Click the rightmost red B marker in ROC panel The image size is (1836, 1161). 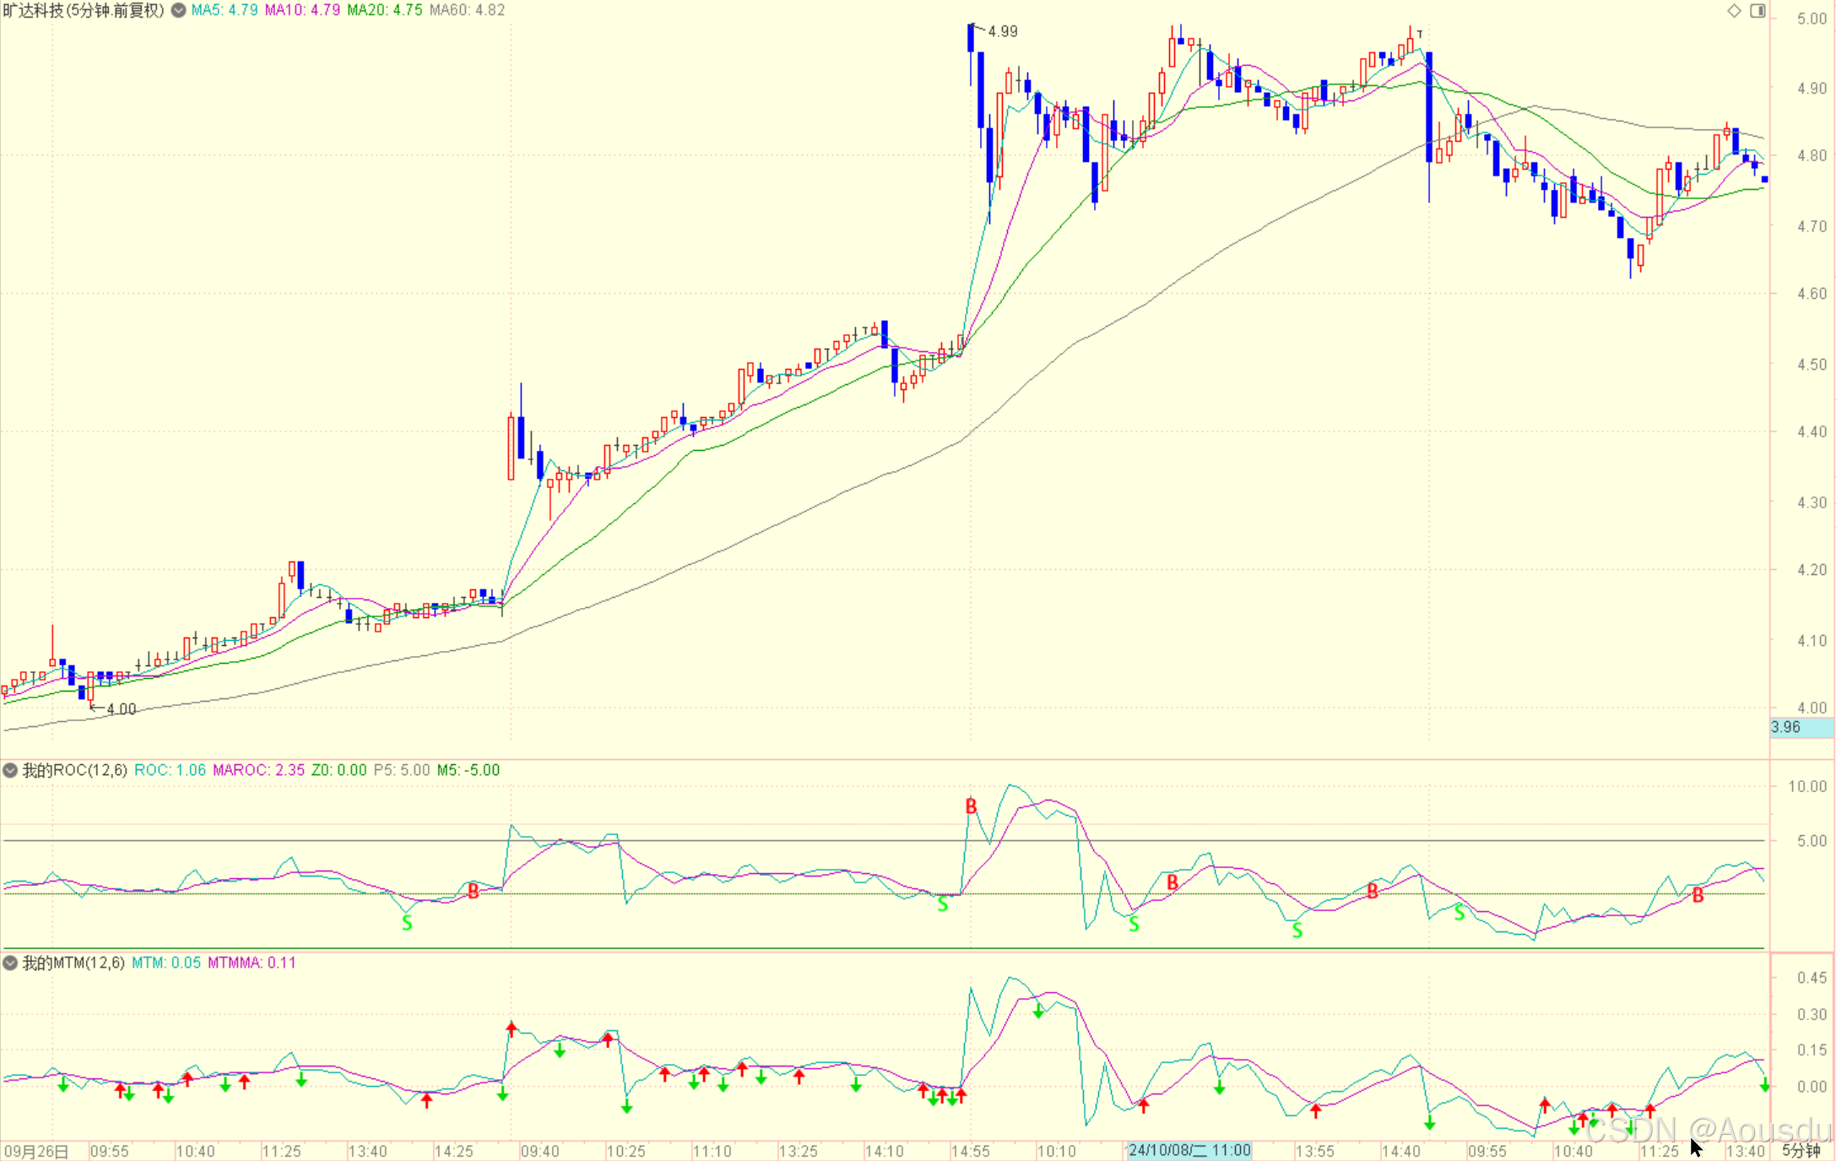coord(1698,896)
